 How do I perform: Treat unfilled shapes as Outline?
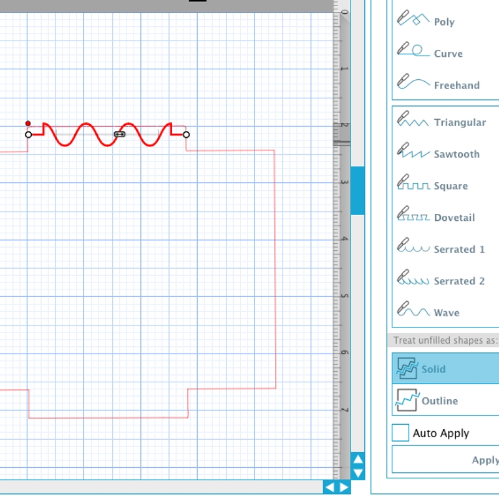445,400
